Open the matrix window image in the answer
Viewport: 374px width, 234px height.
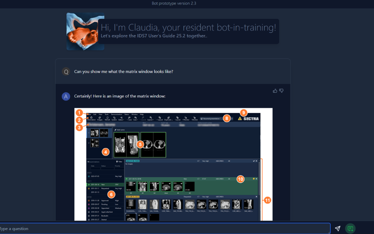point(173,164)
